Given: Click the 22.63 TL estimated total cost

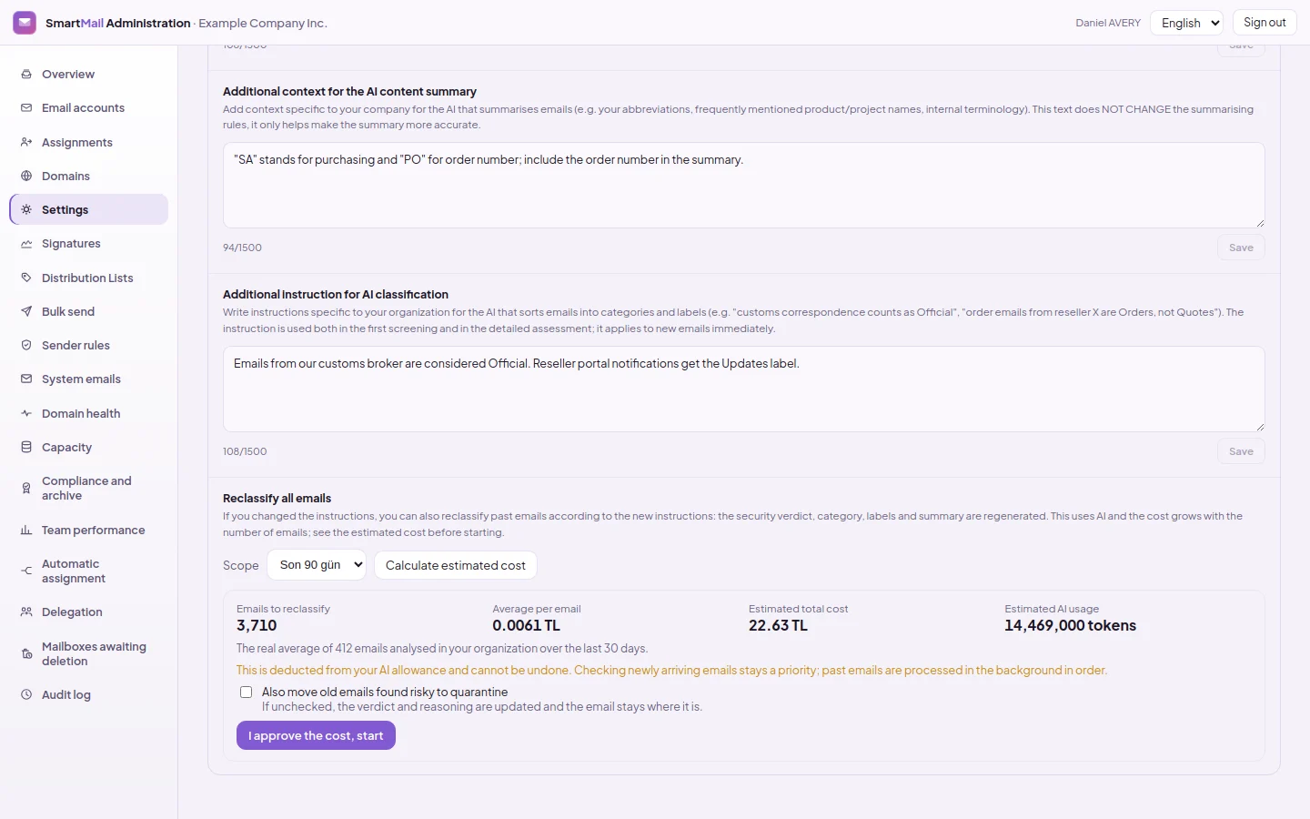Looking at the screenshot, I should point(778,626).
